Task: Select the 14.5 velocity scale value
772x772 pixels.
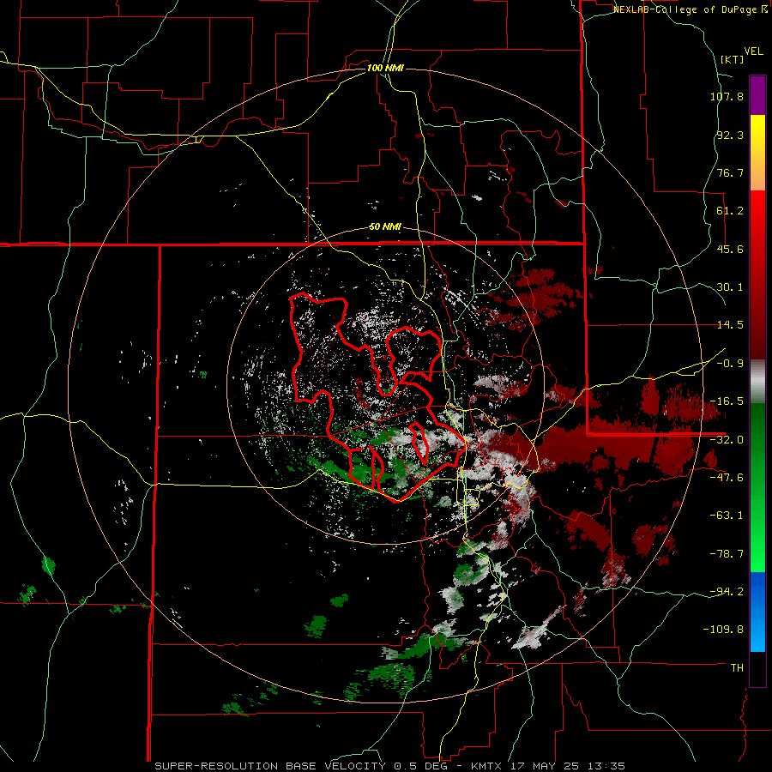Action: point(730,325)
